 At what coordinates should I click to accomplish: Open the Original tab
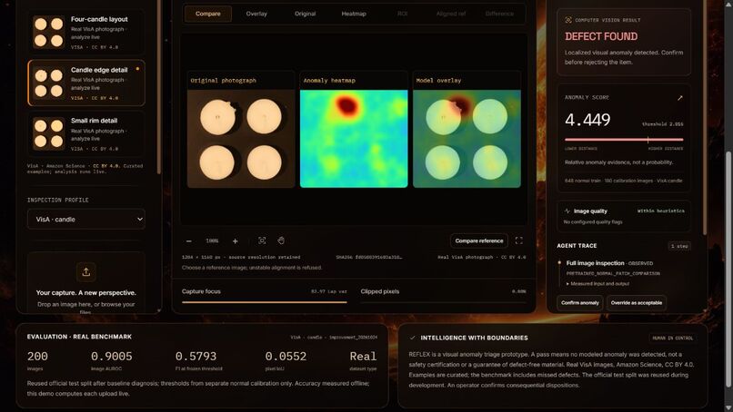click(305, 14)
